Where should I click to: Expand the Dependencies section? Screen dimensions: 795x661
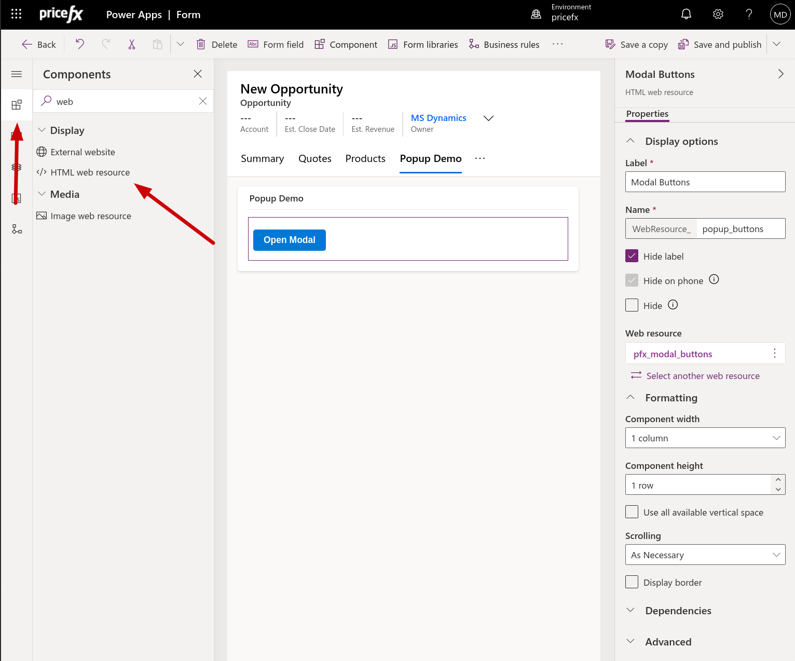tap(678, 611)
